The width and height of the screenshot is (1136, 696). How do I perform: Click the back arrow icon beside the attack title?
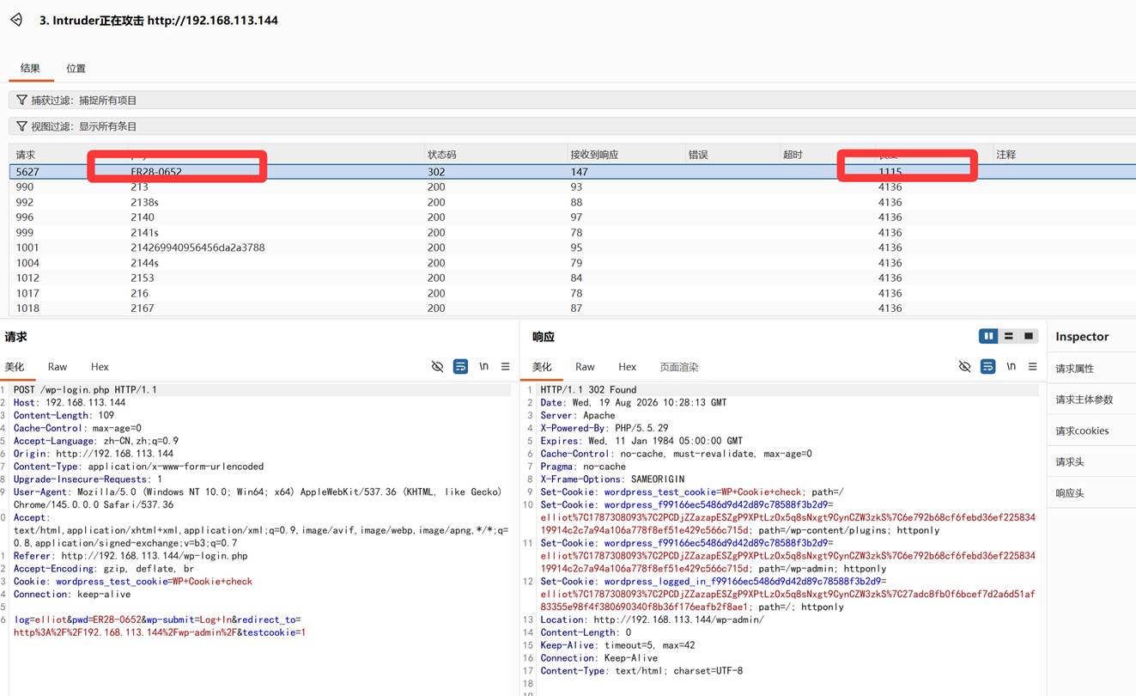16,20
